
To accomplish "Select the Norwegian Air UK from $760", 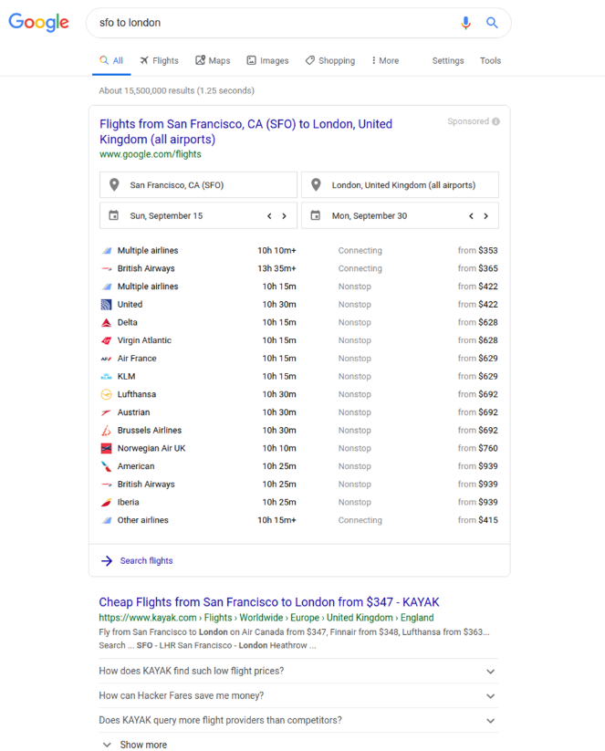I will [x=299, y=448].
